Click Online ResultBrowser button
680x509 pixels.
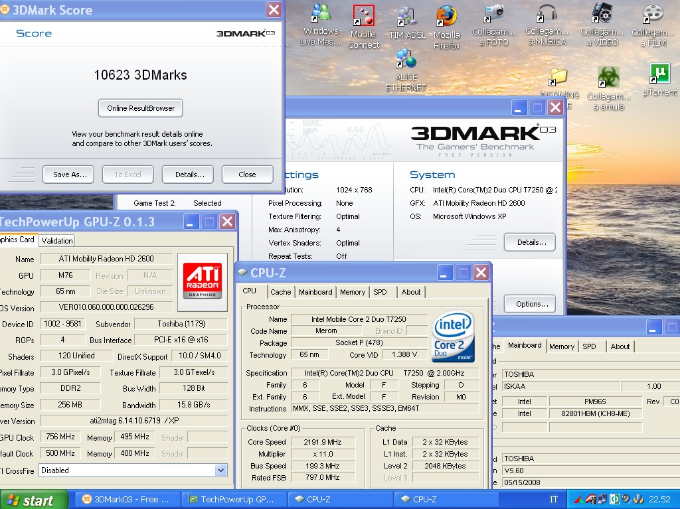141,108
